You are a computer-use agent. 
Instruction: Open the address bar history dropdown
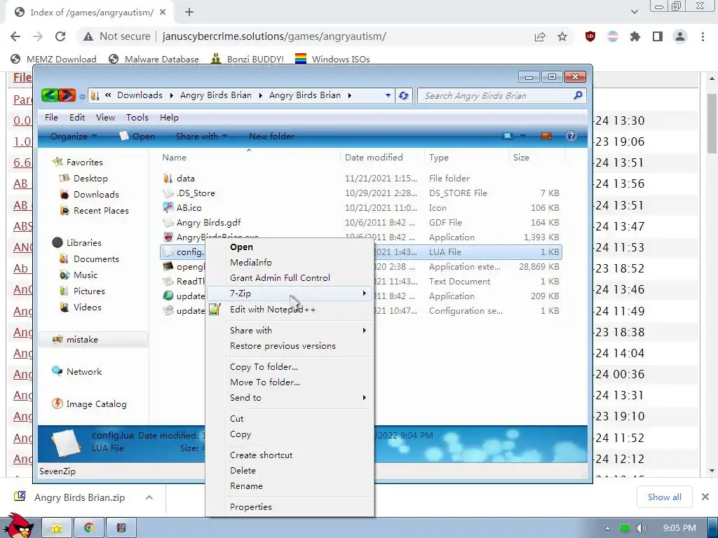coord(387,95)
